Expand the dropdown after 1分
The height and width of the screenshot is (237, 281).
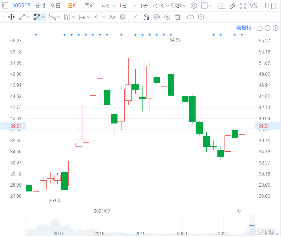tap(135, 6)
